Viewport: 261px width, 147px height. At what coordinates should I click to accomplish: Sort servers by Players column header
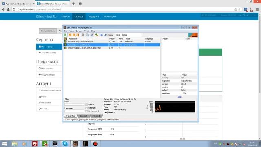(113, 39)
